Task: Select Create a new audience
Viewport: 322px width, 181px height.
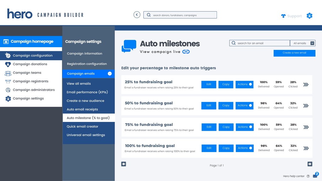Action: coord(86,101)
